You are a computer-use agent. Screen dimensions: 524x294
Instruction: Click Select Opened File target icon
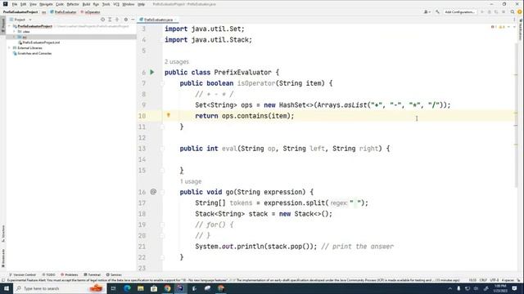pyautogui.click(x=102, y=20)
